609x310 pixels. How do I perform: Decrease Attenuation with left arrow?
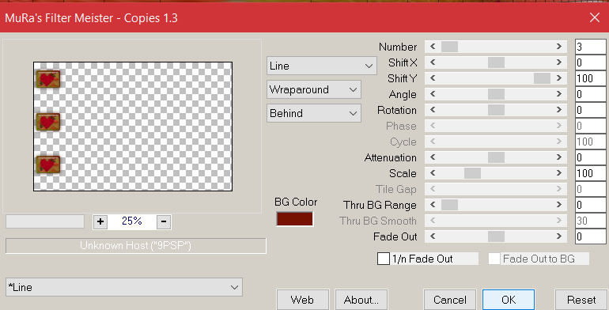[433, 157]
